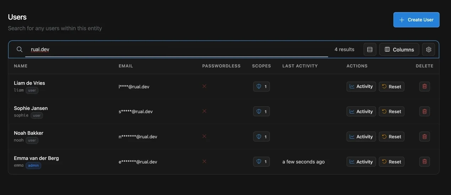View Activity for Emma van der Berg
Viewport: 451px width, 195px height.
[361, 162]
